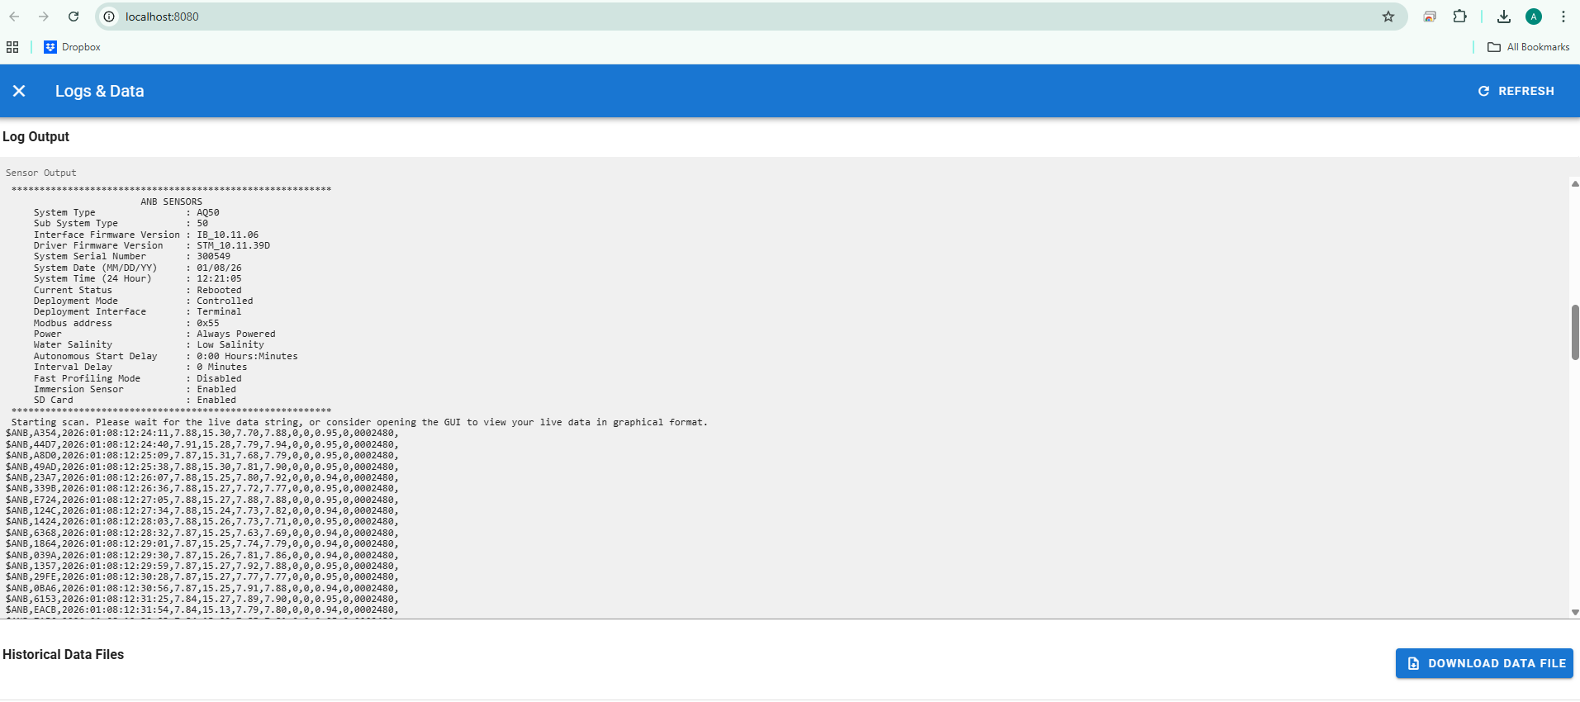The height and width of the screenshot is (702, 1580).
Task: Click the Deployment Mode Controlled line
Action: tap(144, 301)
